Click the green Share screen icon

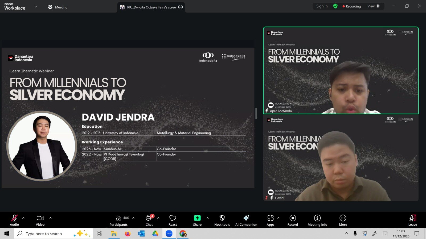click(197, 218)
